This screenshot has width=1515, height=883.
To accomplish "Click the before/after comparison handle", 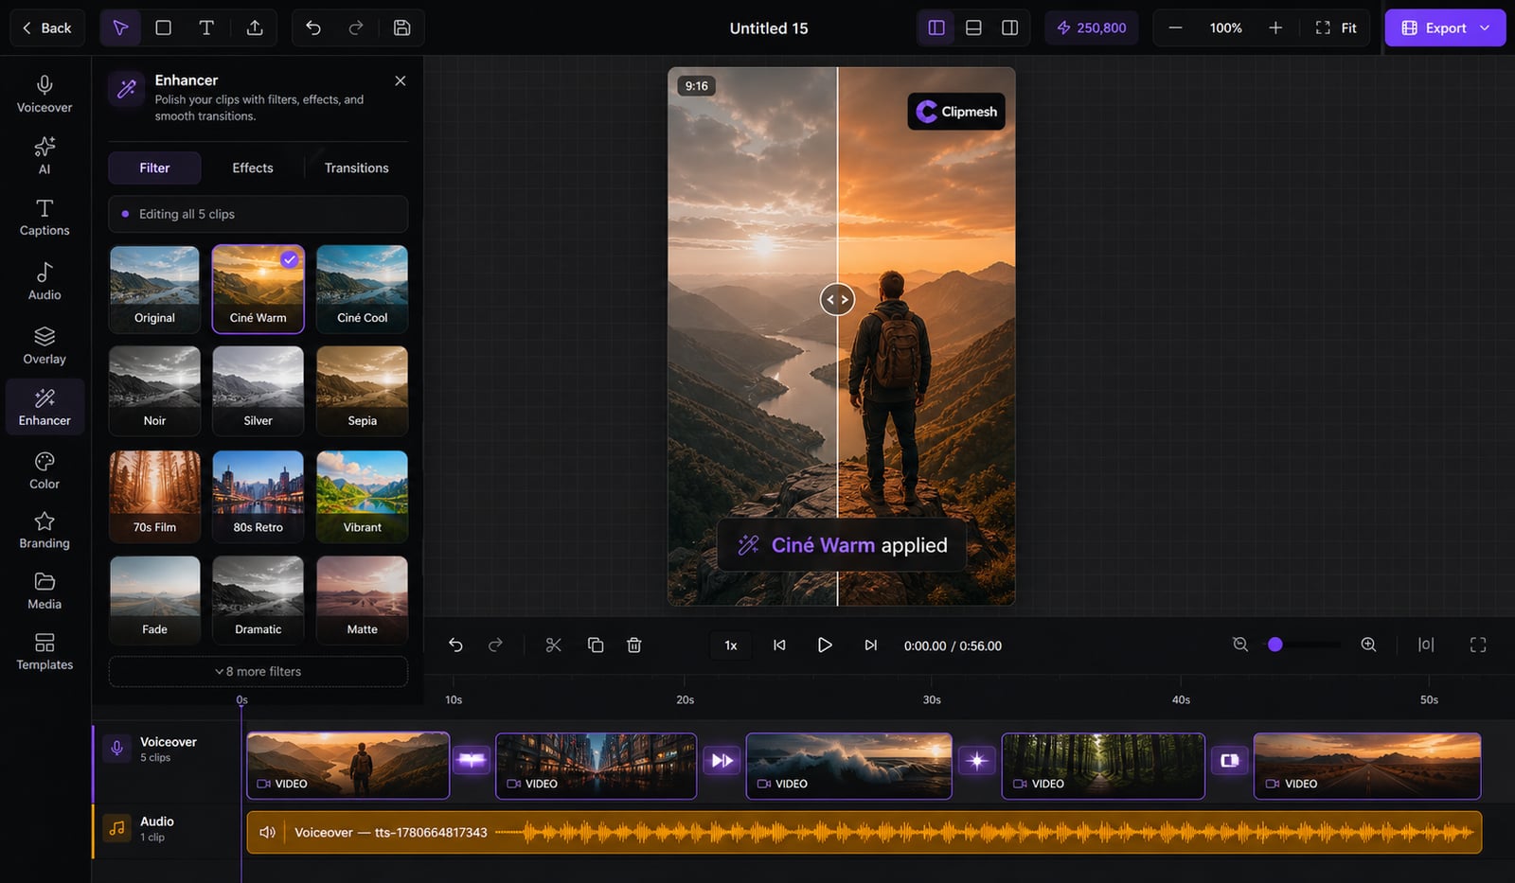I will [837, 300].
